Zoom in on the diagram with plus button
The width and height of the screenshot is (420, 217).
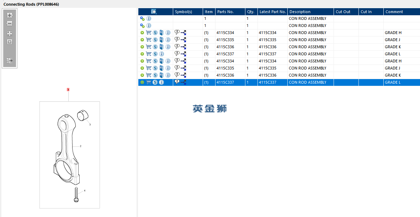10,15
